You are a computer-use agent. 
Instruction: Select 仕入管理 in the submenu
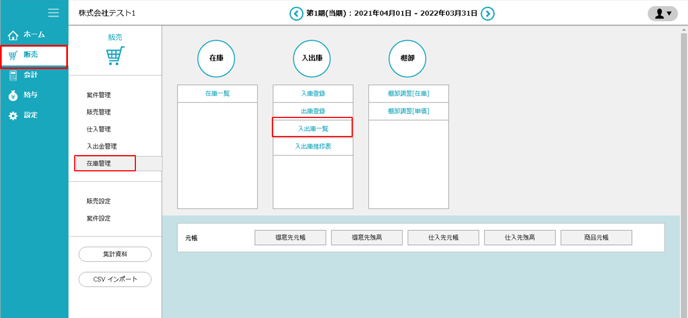point(99,129)
